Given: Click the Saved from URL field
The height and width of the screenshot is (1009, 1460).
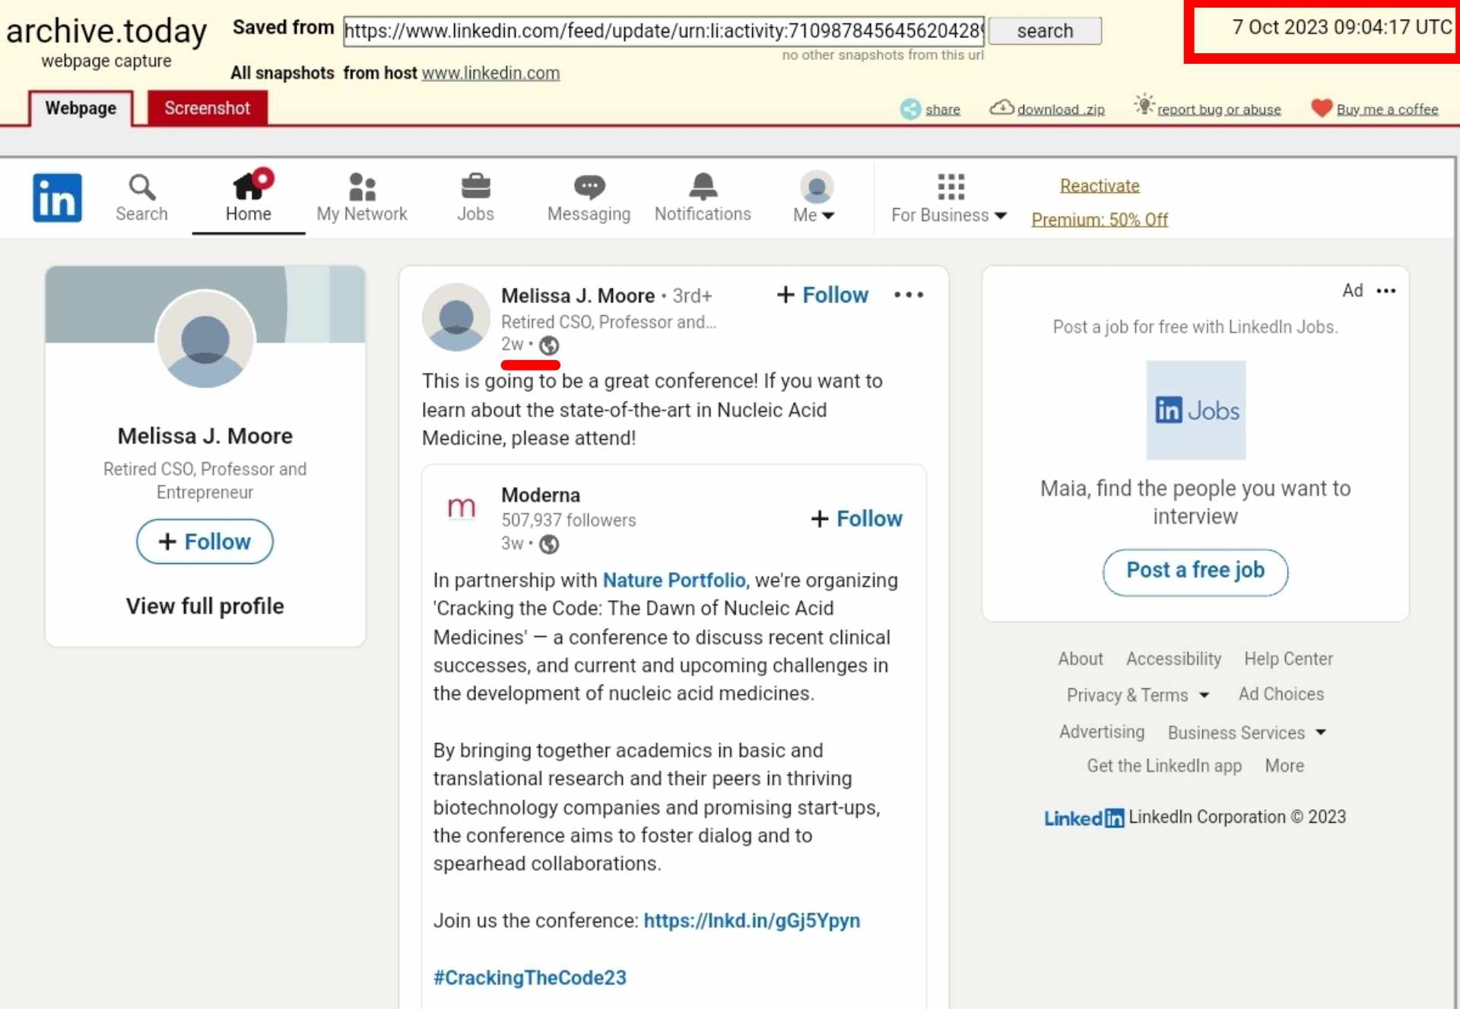Looking at the screenshot, I should 663,31.
